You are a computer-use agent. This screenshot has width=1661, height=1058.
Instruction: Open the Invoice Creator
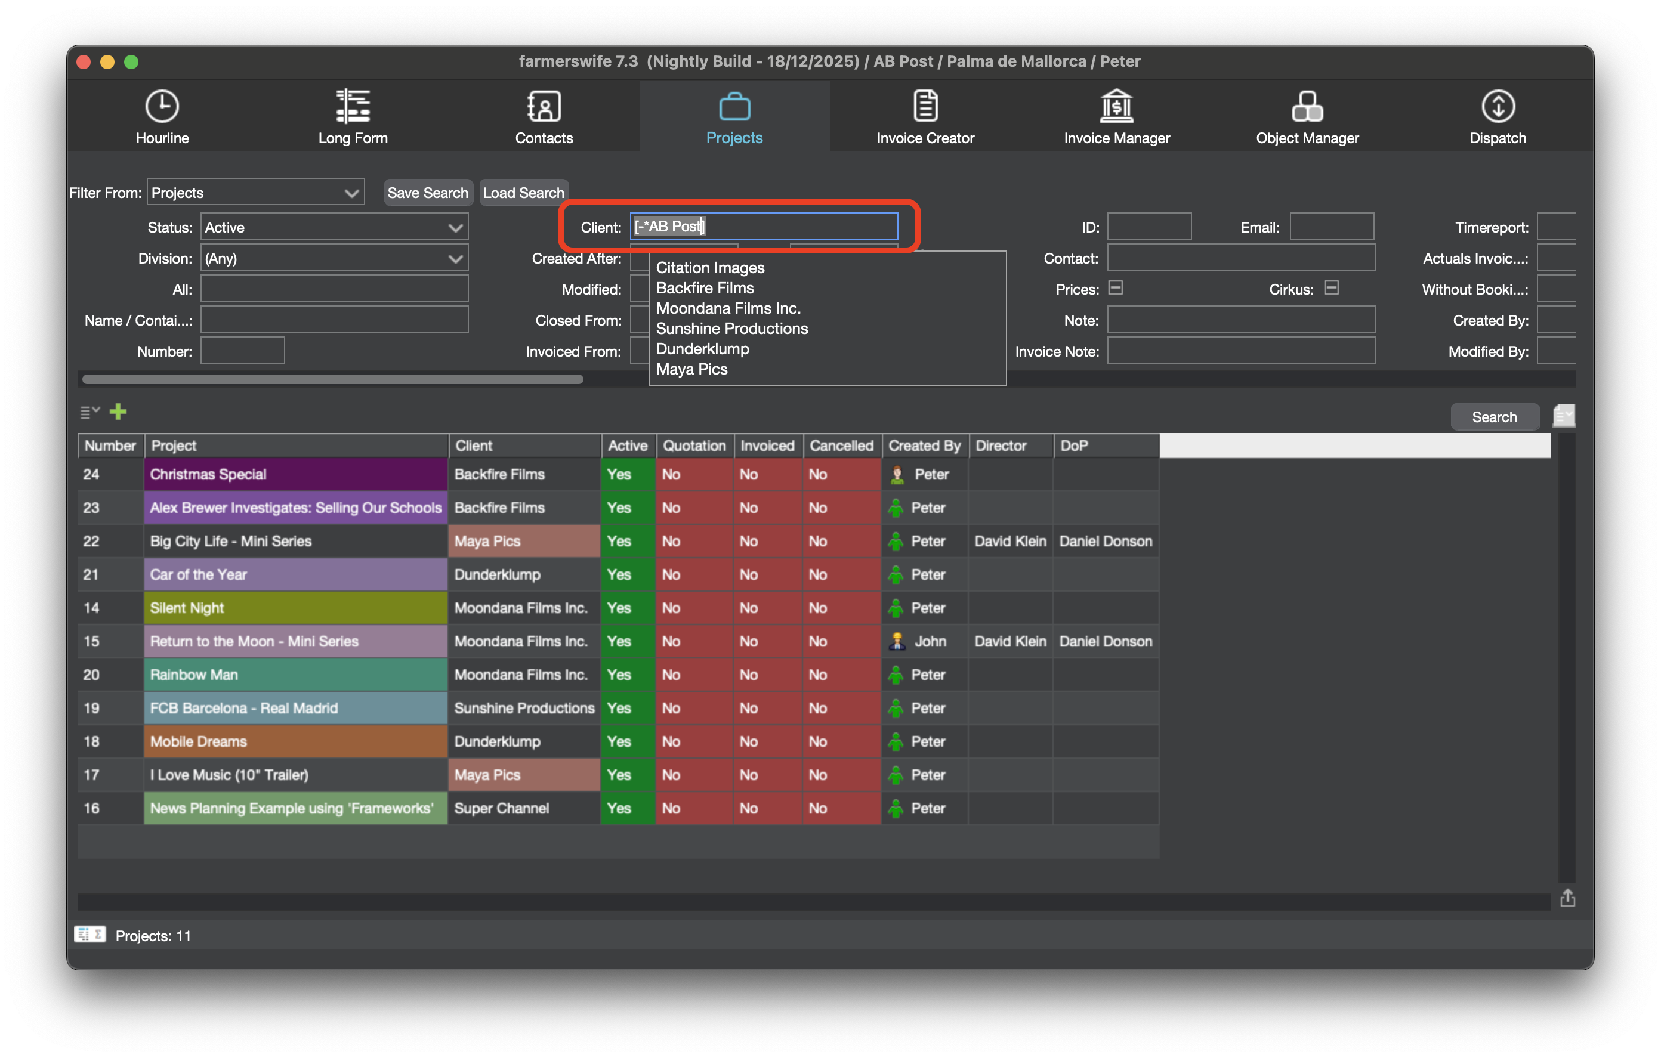925,117
